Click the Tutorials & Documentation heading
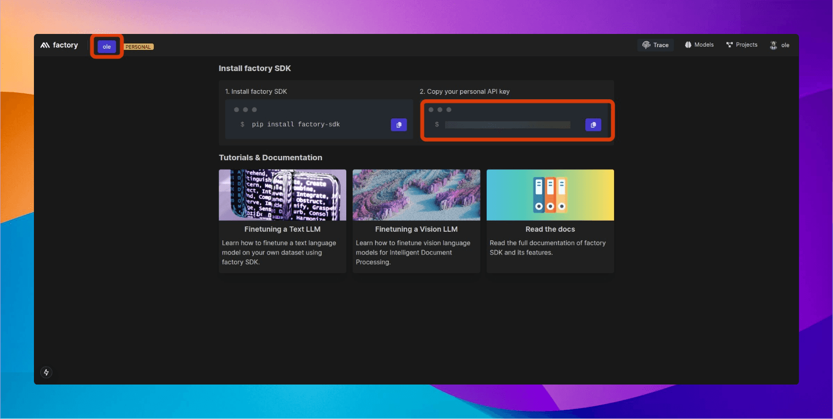 [270, 158]
